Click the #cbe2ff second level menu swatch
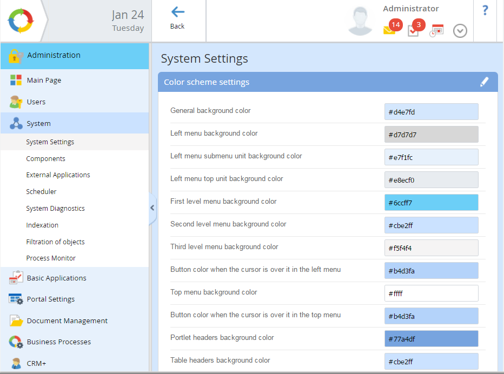This screenshot has width=504, height=374. click(432, 225)
